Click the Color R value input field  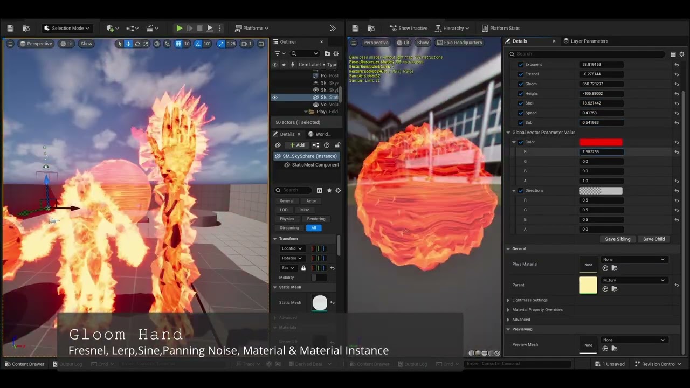click(602, 152)
